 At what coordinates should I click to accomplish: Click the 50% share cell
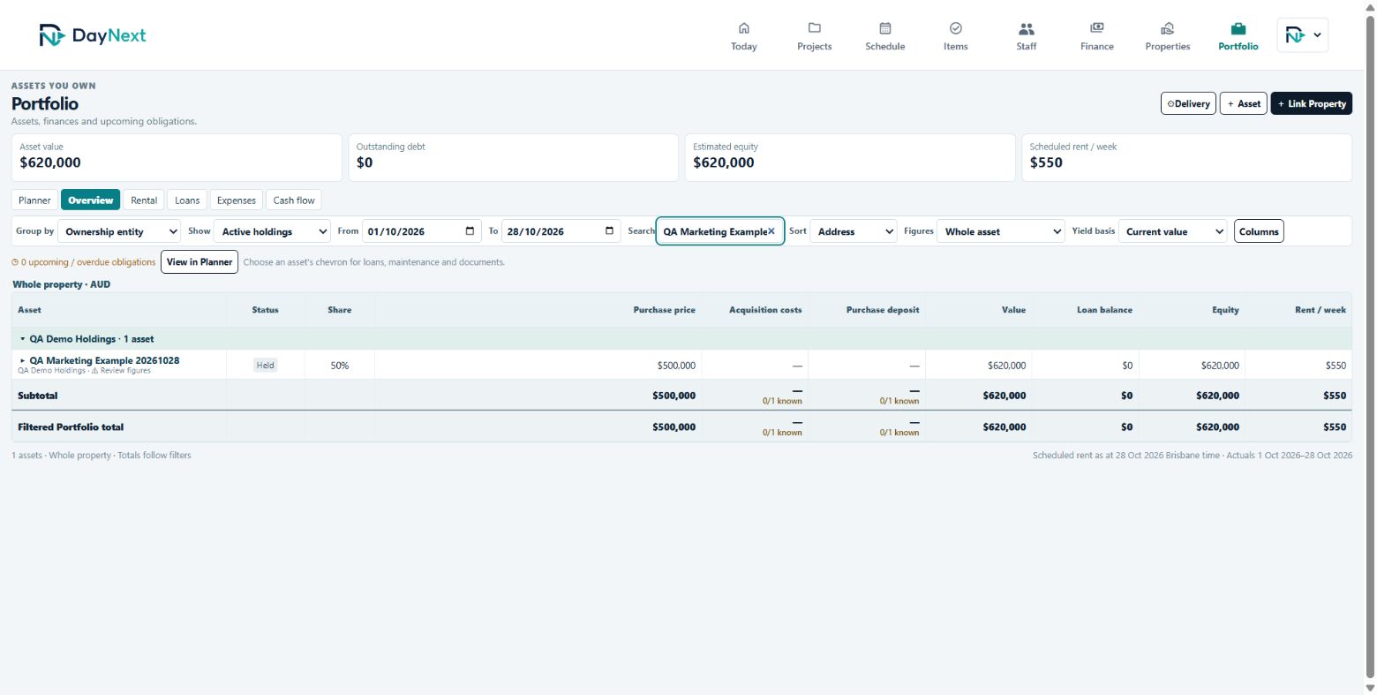[340, 365]
